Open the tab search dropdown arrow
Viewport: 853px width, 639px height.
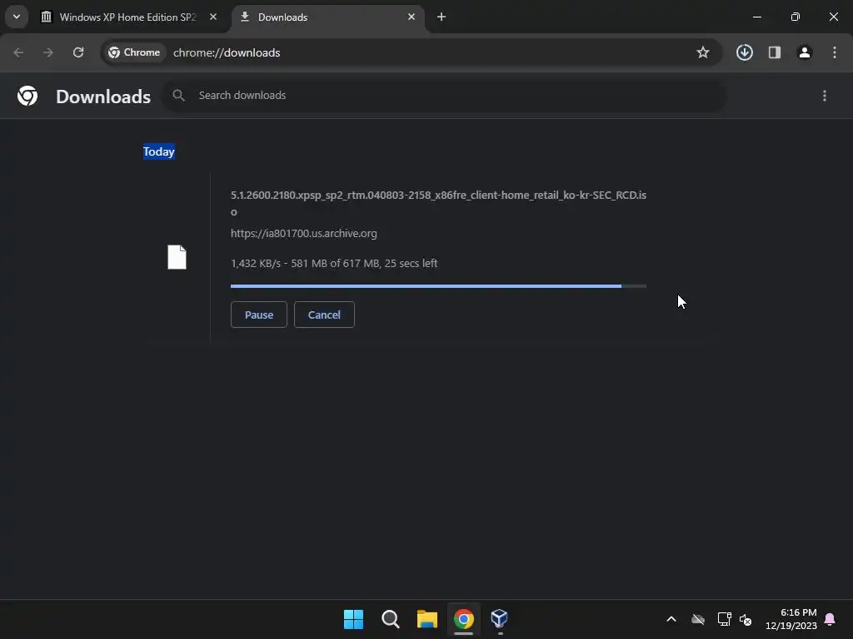[17, 17]
